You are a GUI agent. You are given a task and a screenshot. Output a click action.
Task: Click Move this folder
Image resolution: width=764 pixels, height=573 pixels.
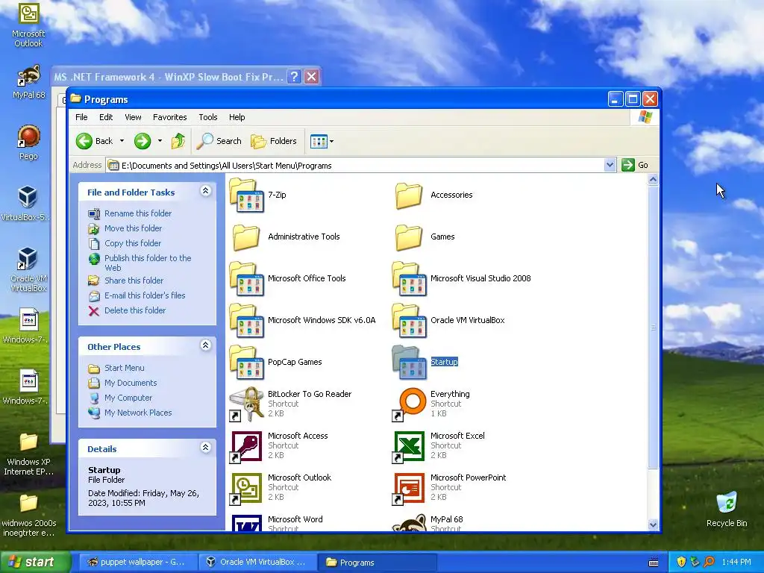tap(133, 228)
